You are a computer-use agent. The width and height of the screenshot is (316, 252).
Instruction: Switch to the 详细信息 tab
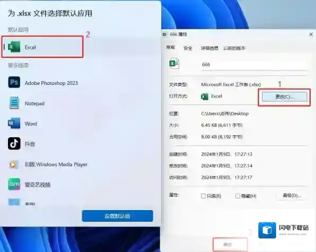(209, 48)
